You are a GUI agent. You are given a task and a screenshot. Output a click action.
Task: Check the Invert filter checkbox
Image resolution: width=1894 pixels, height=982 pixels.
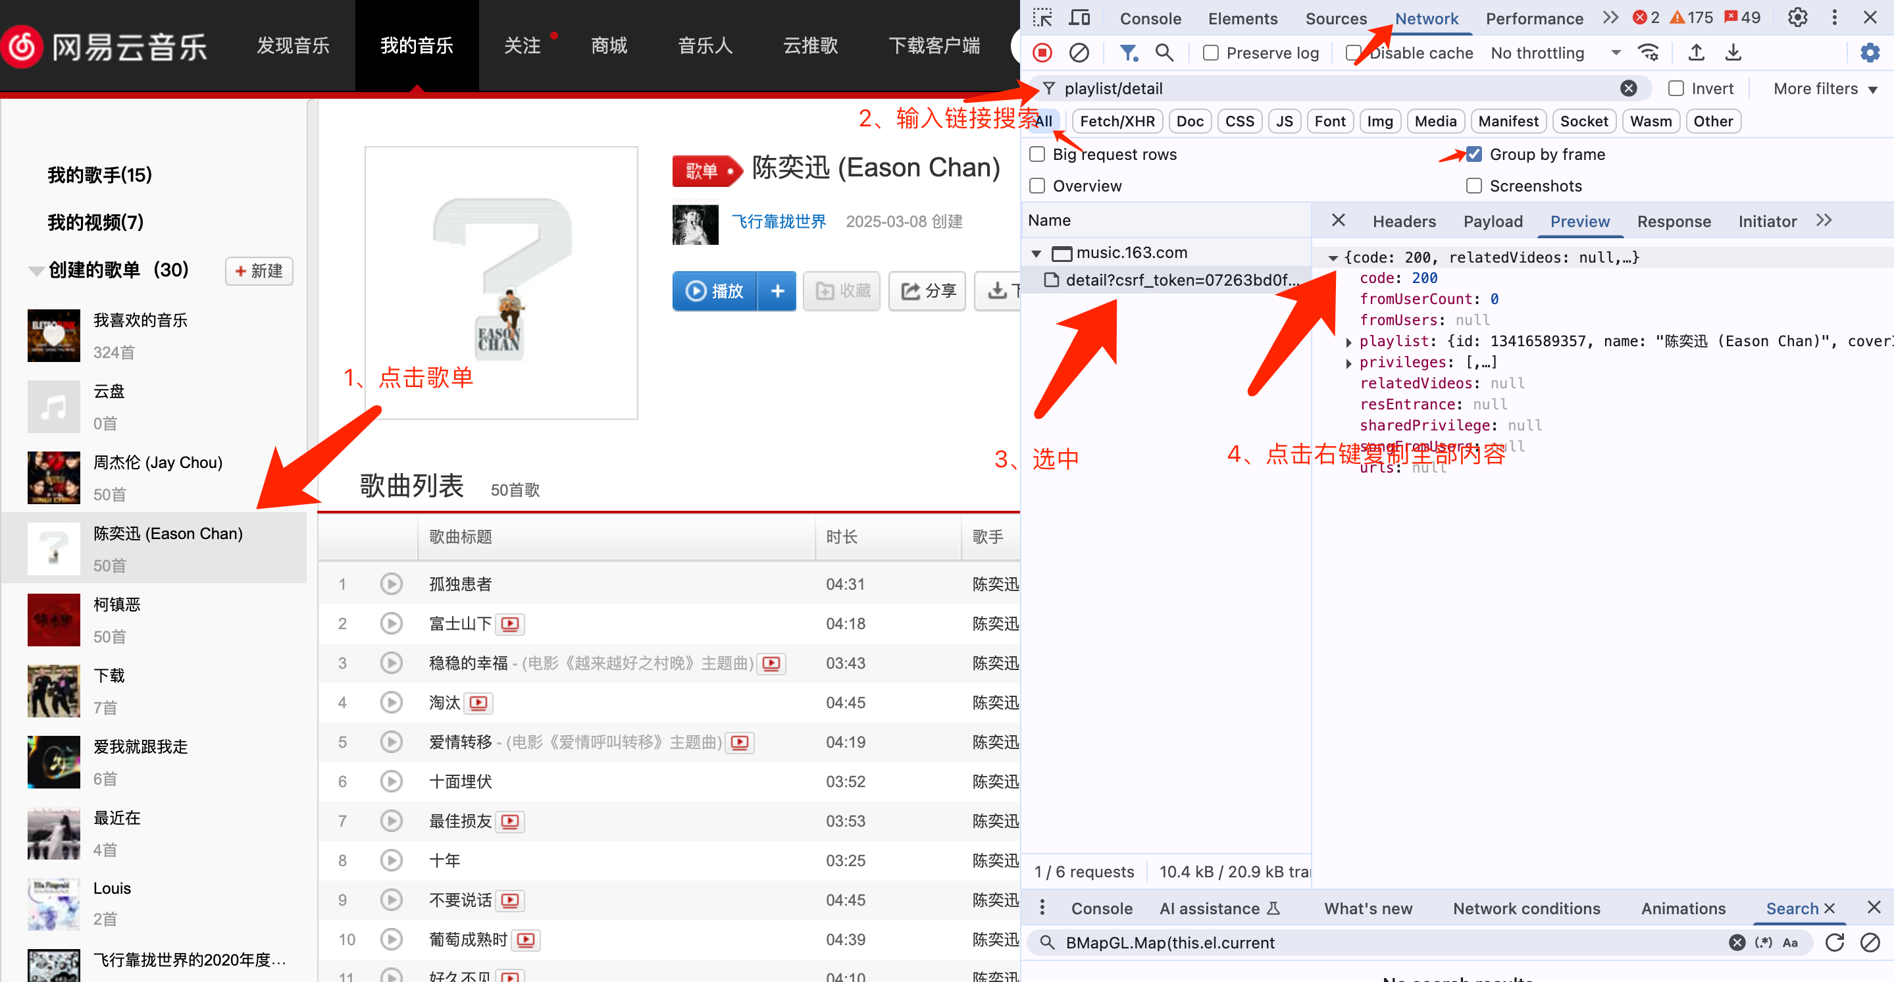pyautogui.click(x=1676, y=89)
